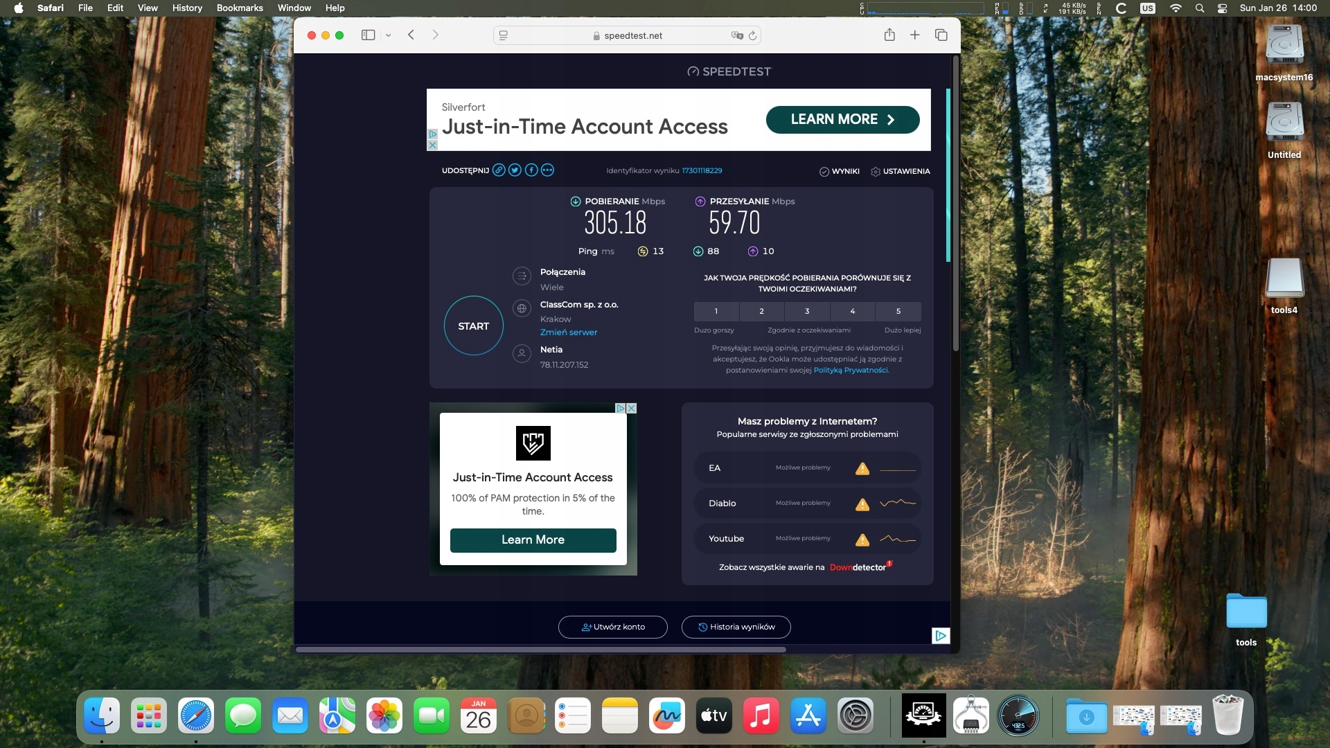This screenshot has height=748, width=1330.
Task: Show Safari tab overview icon
Action: (941, 35)
